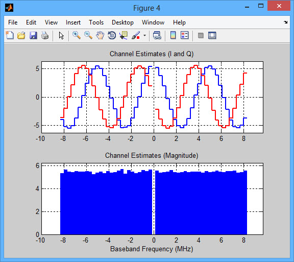Save the figure with floppy disk icon
Screen dimensions: 294x262
(x=33, y=35)
